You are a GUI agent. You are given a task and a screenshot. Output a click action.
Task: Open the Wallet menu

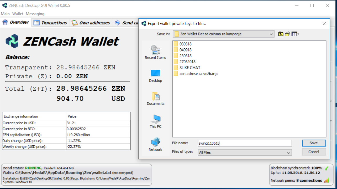18,14
